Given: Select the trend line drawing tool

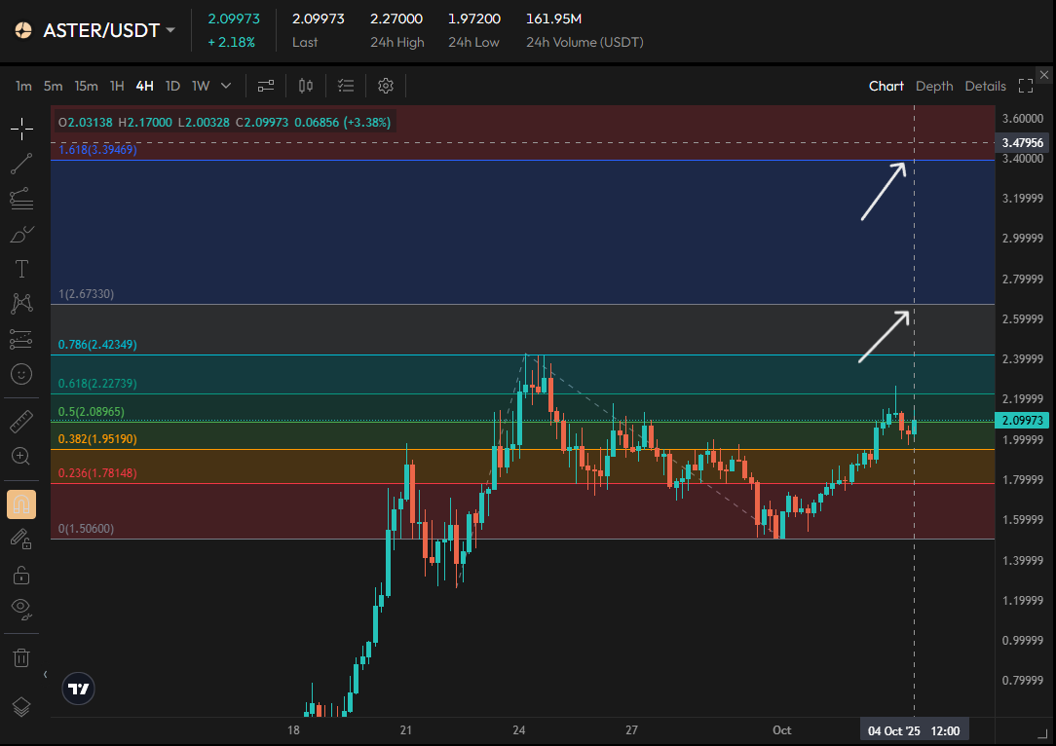Looking at the screenshot, I should (x=21, y=164).
